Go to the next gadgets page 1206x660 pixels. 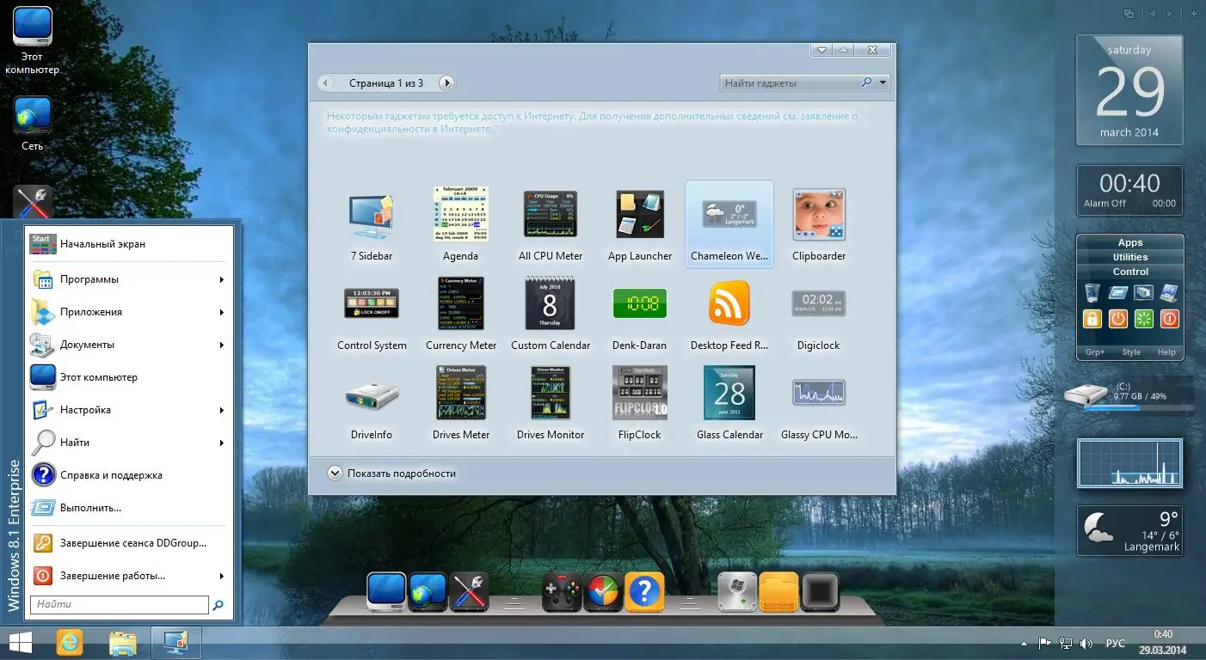pyautogui.click(x=446, y=83)
